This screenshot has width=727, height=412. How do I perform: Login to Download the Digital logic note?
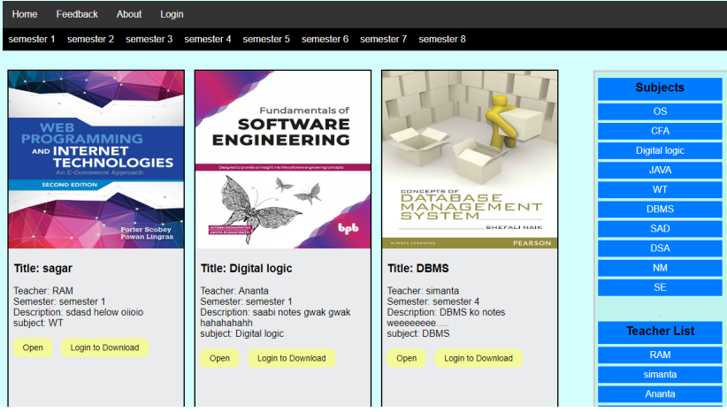click(x=292, y=358)
